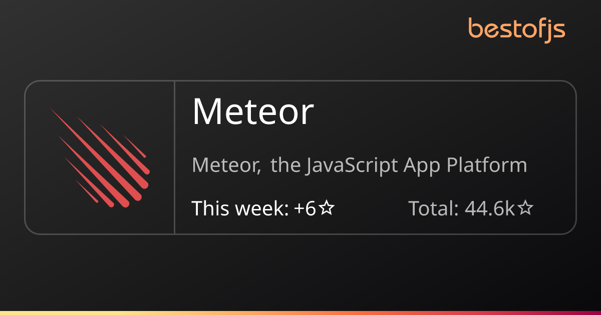Click the +6 weekly star count
This screenshot has height=315, width=601.
(x=305, y=208)
